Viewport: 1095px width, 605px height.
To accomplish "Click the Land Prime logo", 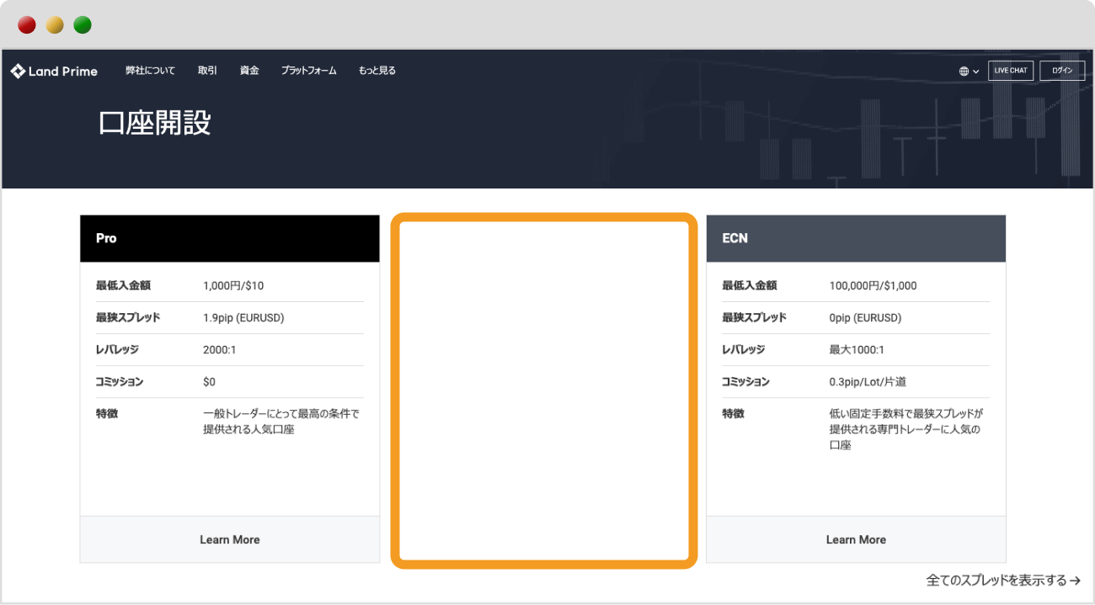I will [x=54, y=71].
